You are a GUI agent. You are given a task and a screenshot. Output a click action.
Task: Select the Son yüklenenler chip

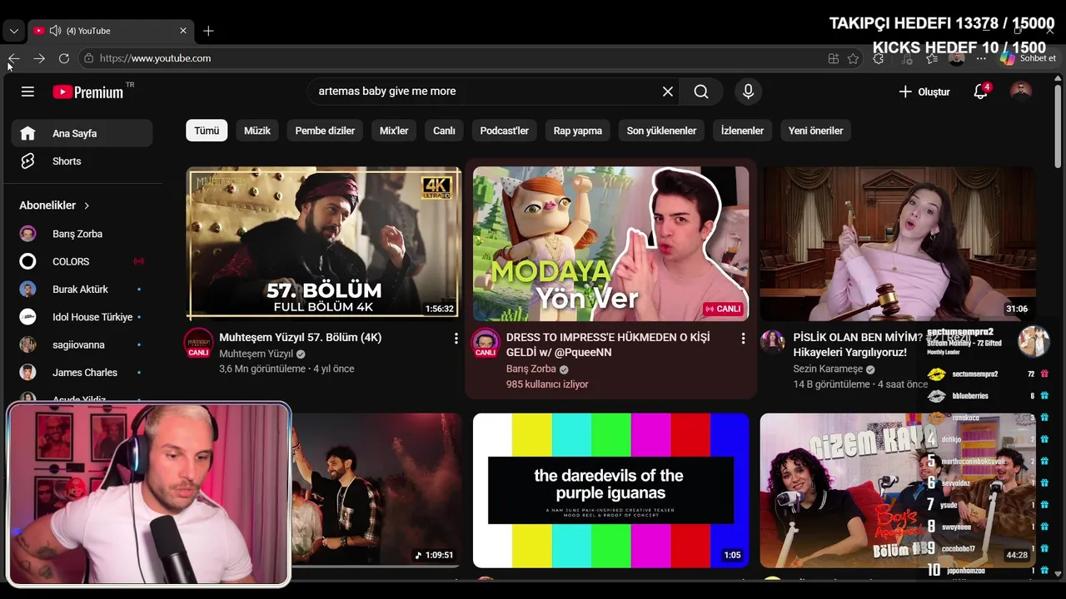pyautogui.click(x=661, y=131)
